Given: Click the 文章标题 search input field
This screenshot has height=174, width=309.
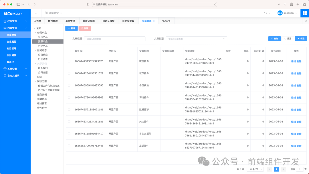Looking at the screenshot, I should point(114,38).
